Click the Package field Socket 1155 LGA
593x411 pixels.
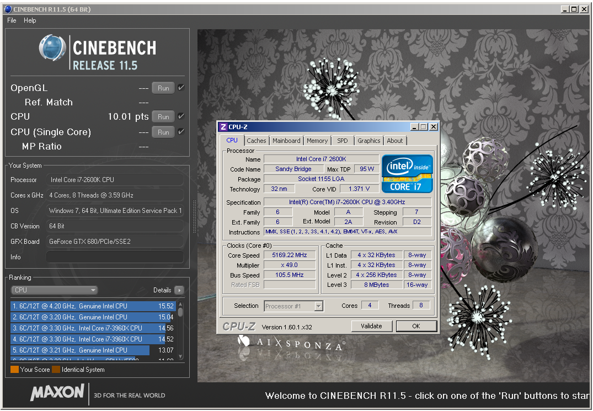click(321, 179)
